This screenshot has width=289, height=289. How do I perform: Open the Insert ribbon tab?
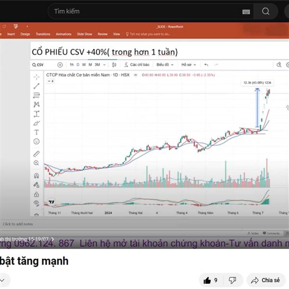11,34
